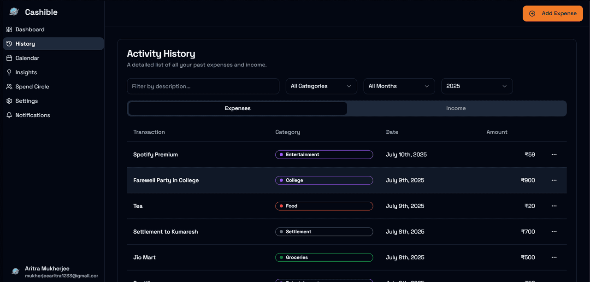590x282 pixels.
Task: Open the All Months dropdown
Action: click(399, 86)
